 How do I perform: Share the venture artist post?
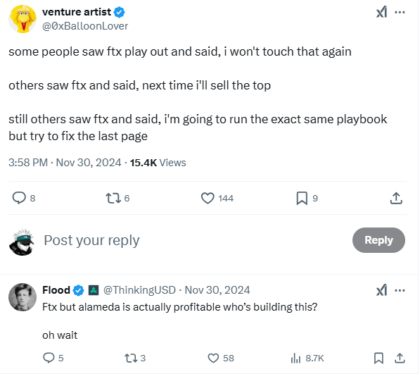coord(396,198)
